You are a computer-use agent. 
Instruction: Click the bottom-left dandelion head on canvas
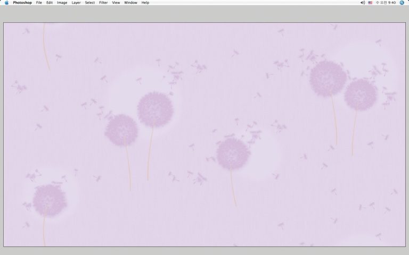(50, 200)
